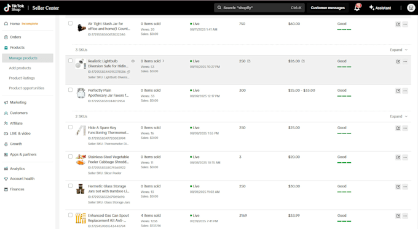The width and height of the screenshot is (418, 229).
Task: Open the Affiliate section
Action: tap(16, 123)
